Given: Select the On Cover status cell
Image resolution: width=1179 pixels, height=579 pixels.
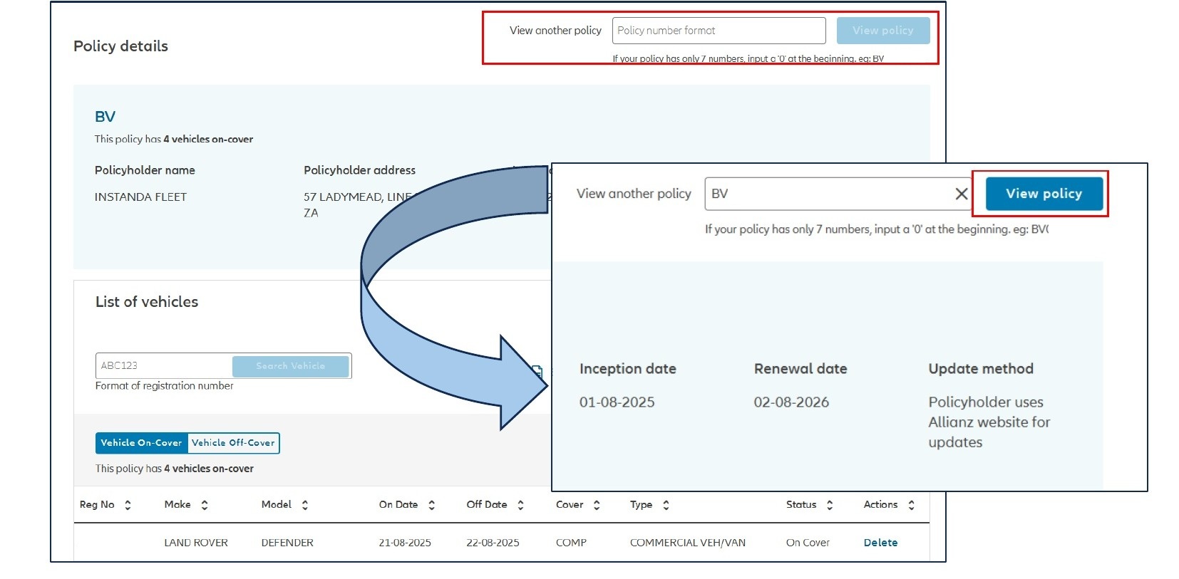Looking at the screenshot, I should 808,543.
